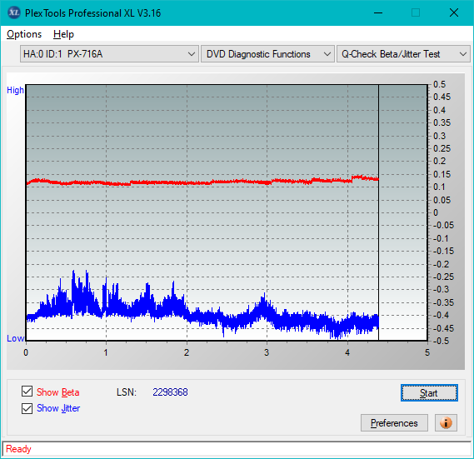474x459 pixels.
Task: Minimize the PlexTools window
Action: (378, 12)
